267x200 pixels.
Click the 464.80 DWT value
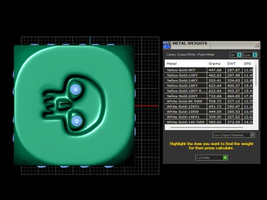[234, 96]
